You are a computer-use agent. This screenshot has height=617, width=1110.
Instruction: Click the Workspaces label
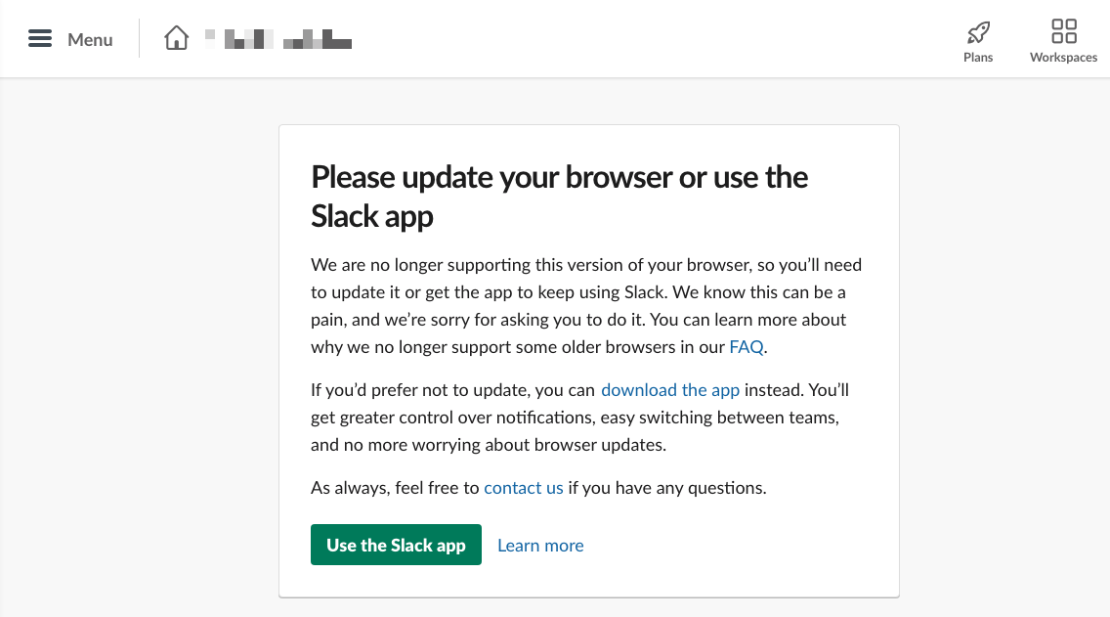tap(1063, 58)
